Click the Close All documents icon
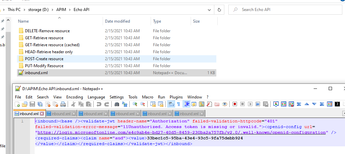 55,104
